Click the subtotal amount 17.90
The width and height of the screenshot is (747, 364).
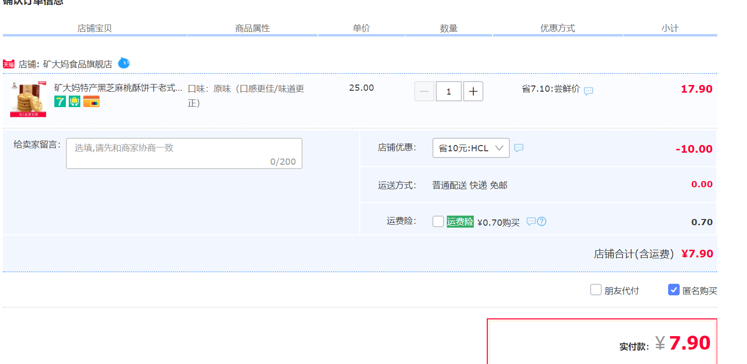[x=696, y=89]
